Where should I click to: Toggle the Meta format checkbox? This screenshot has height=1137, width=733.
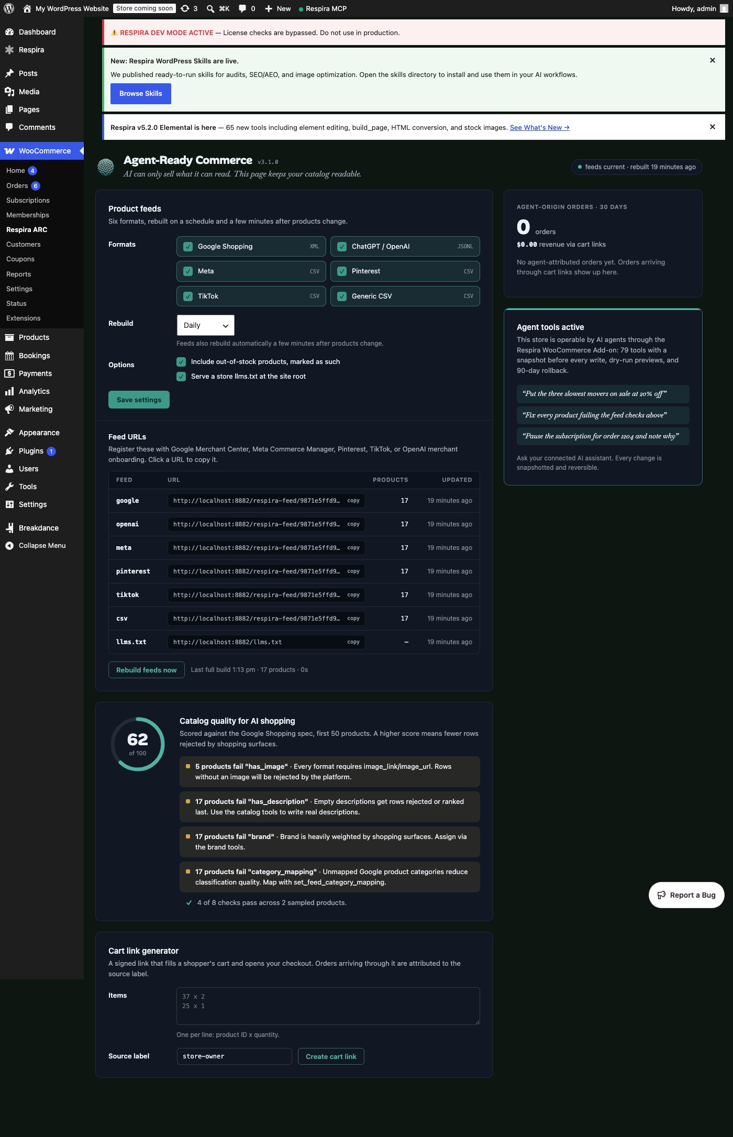coord(188,271)
